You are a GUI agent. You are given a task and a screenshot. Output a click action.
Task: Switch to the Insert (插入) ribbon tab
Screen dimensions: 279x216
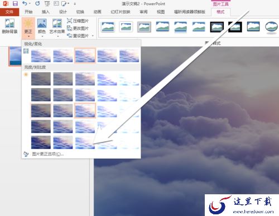pos(46,12)
